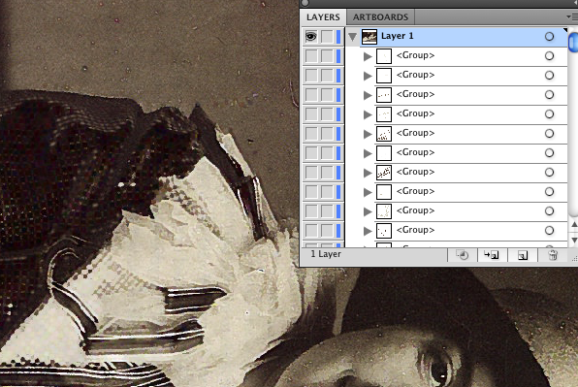Viewport: 578px width, 387px height.
Task: Expand the fourth <Group> disclosure triangle
Action: tap(368, 114)
